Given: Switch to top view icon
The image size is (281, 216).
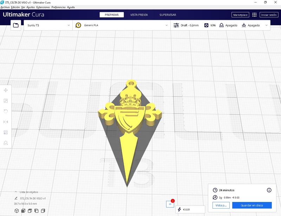Looking at the screenshot, I should pyautogui.click(x=30, y=211).
